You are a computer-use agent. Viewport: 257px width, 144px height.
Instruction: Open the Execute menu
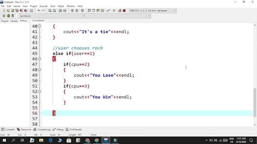[x=43, y=6]
